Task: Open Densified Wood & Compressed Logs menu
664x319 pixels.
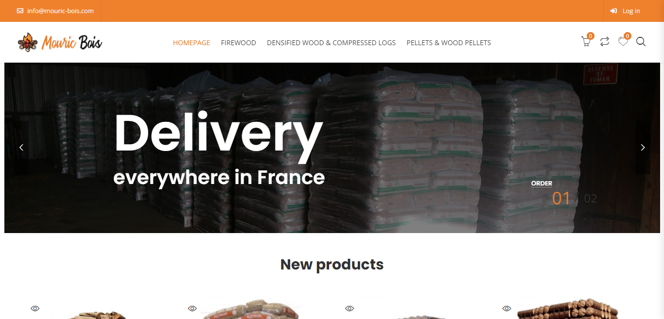Action: pyautogui.click(x=331, y=43)
